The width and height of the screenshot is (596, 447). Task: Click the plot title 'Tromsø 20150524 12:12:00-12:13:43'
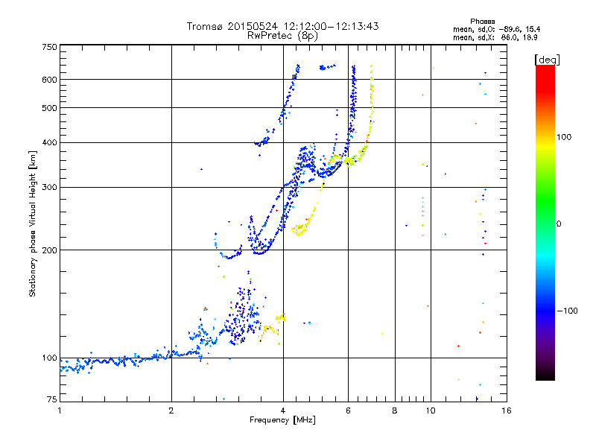tap(282, 26)
